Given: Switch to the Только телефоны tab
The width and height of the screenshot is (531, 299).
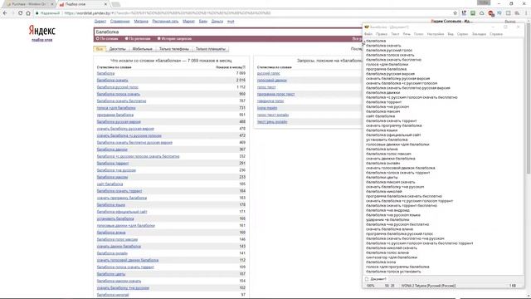Looking at the screenshot, I should pos(174,49).
